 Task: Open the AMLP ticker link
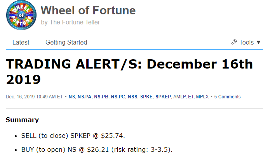click(180, 97)
